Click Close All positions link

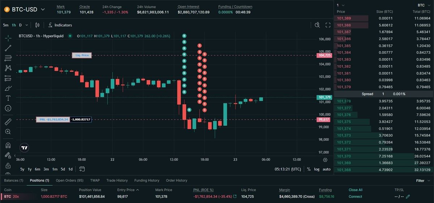356,190
